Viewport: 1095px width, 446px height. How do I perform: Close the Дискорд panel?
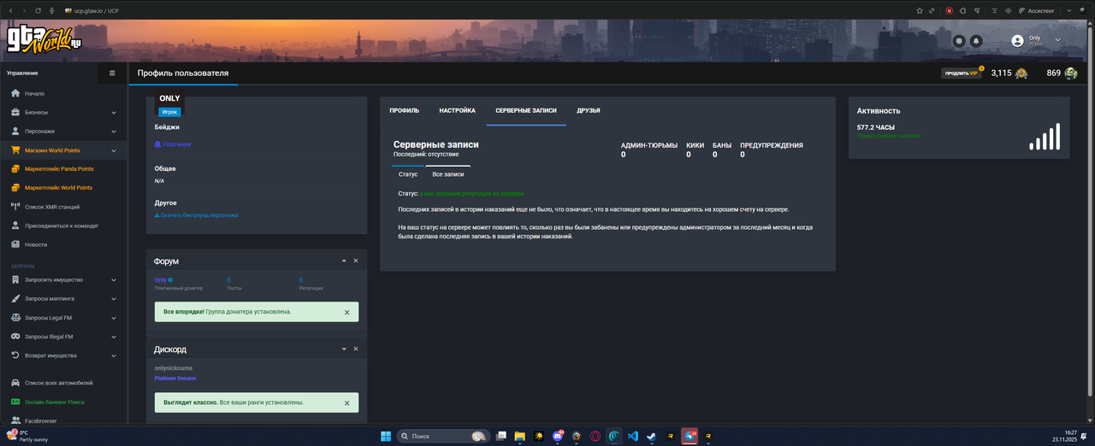356,349
